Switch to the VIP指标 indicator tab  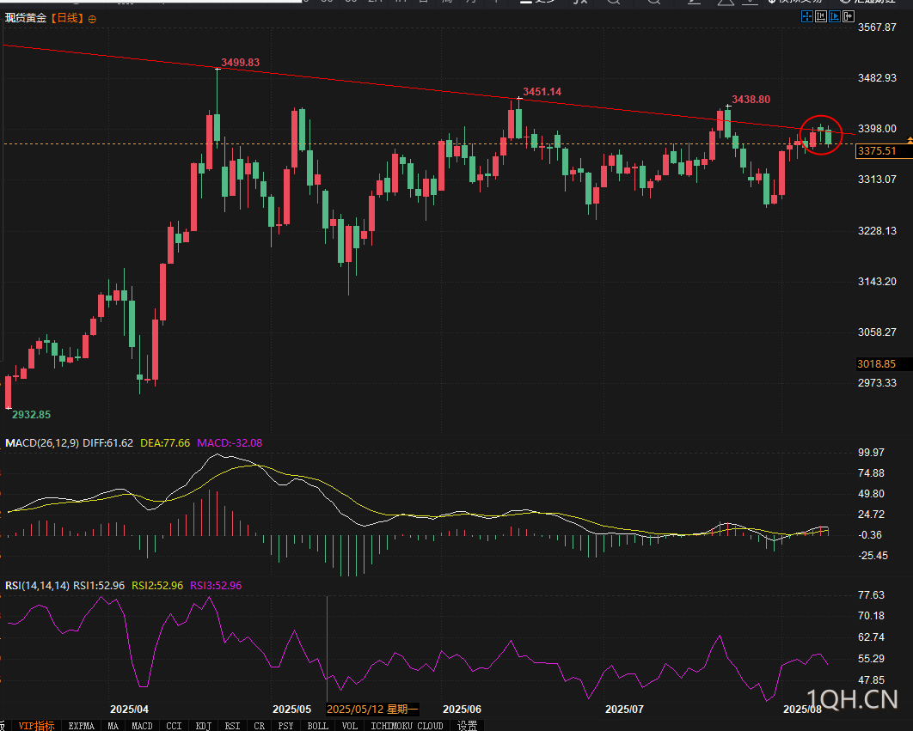pos(36,725)
